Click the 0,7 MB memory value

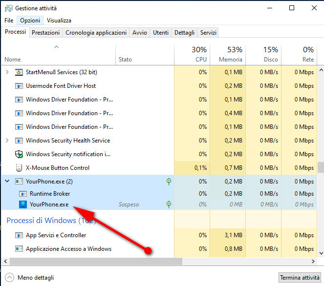tap(233, 168)
